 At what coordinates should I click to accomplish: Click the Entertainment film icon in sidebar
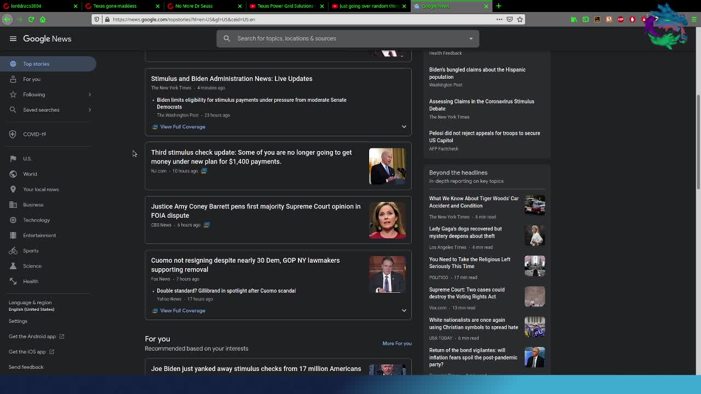(x=13, y=235)
